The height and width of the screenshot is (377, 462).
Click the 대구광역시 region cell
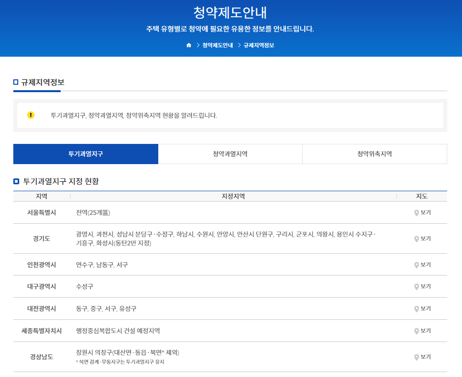[x=41, y=287]
